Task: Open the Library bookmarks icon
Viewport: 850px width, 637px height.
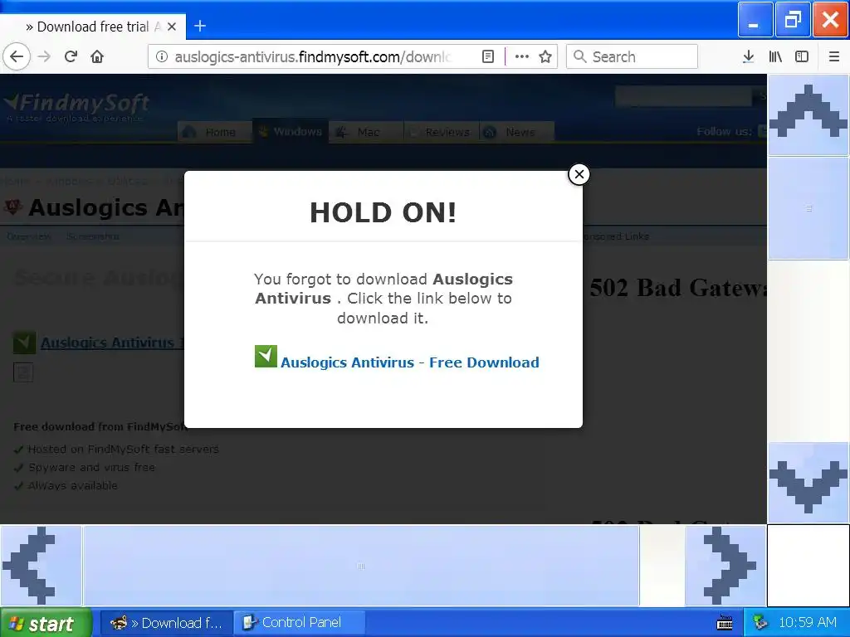Action: (x=775, y=56)
